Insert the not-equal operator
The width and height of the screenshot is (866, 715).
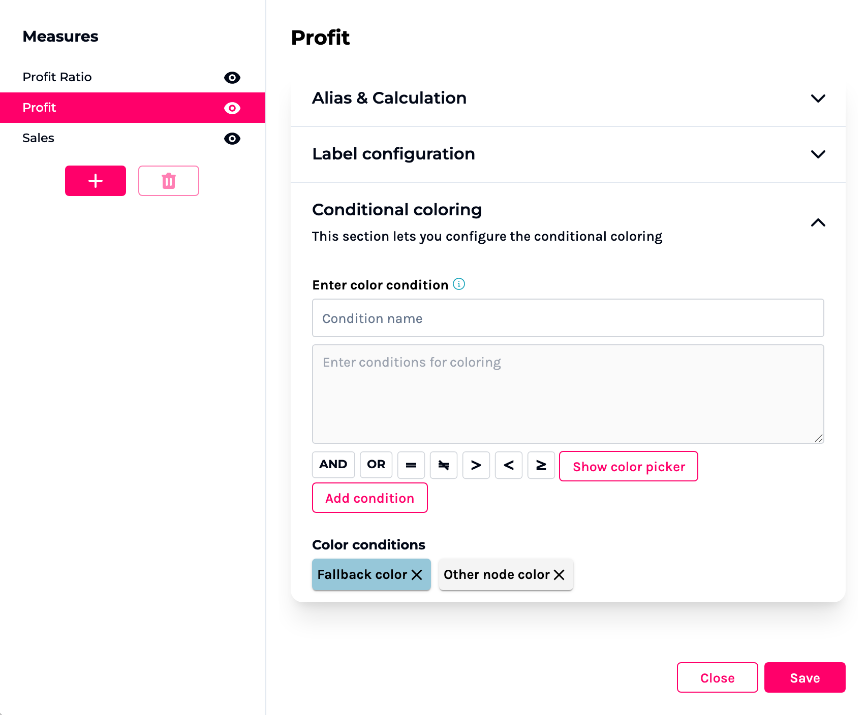coord(444,465)
